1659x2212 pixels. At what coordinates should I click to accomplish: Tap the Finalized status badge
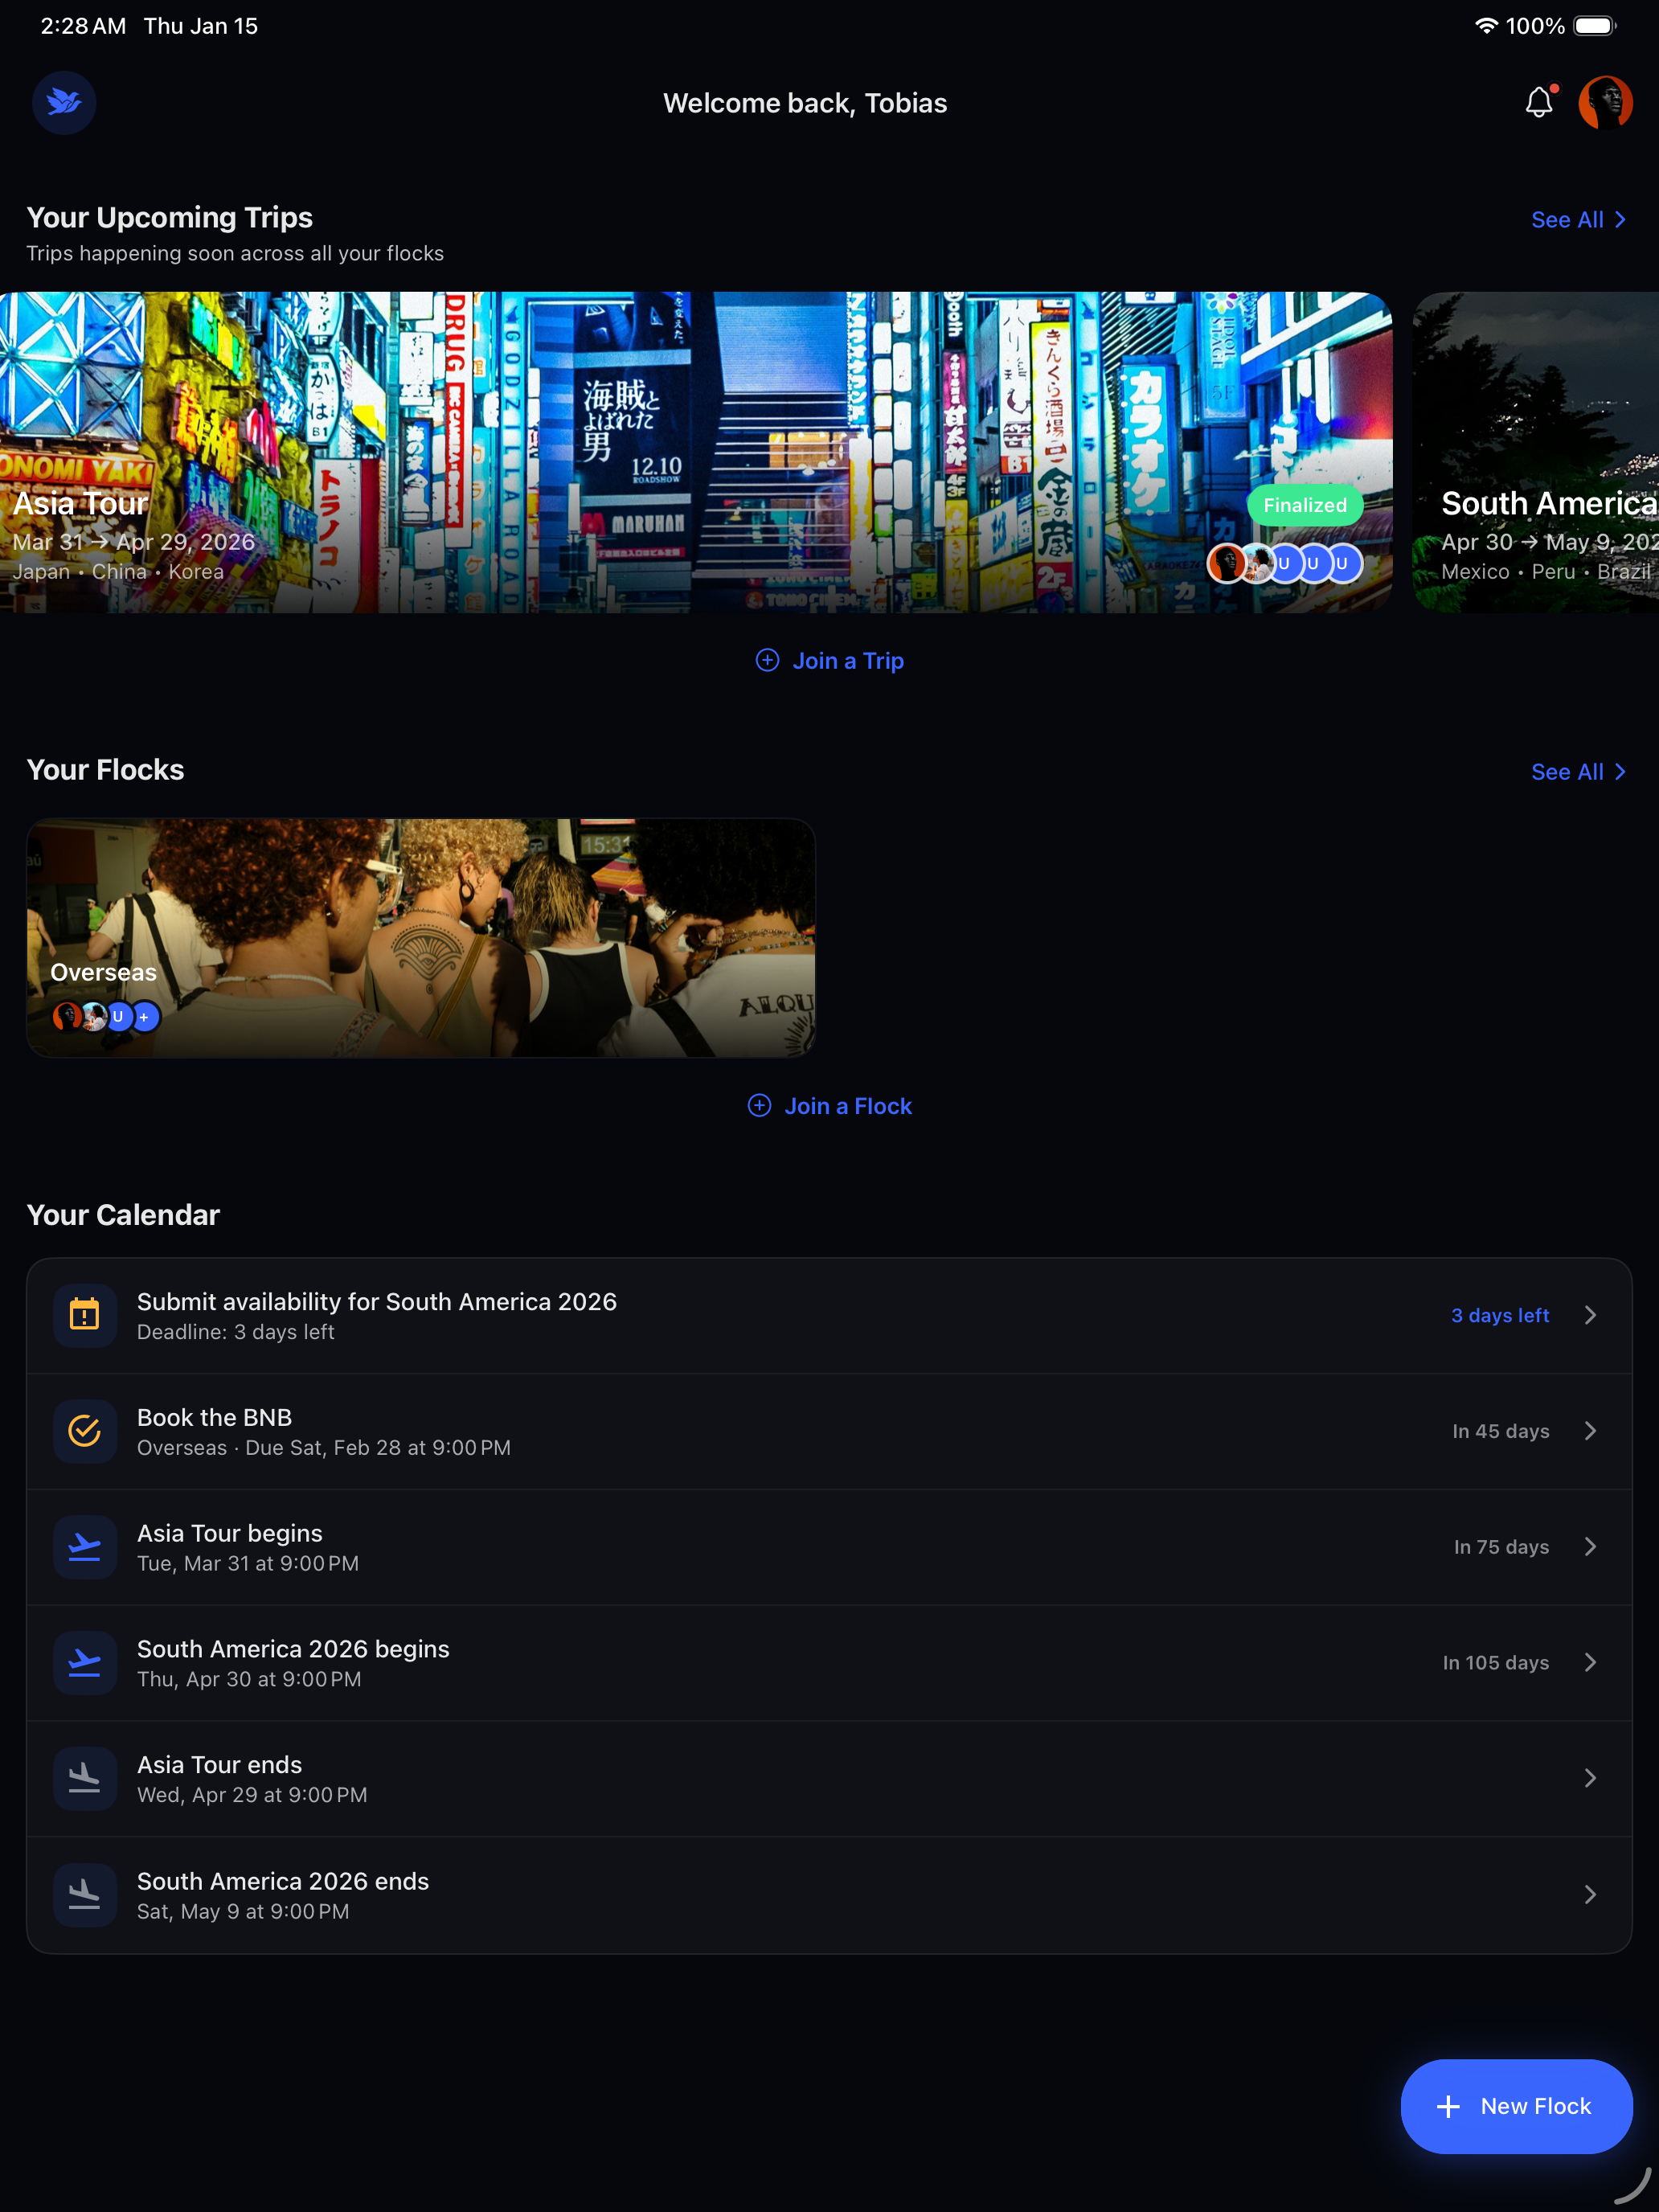[x=1305, y=505]
